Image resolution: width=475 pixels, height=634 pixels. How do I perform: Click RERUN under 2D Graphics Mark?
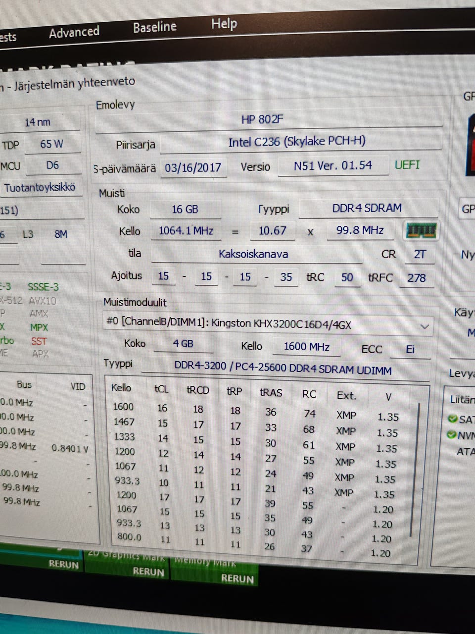point(148,572)
